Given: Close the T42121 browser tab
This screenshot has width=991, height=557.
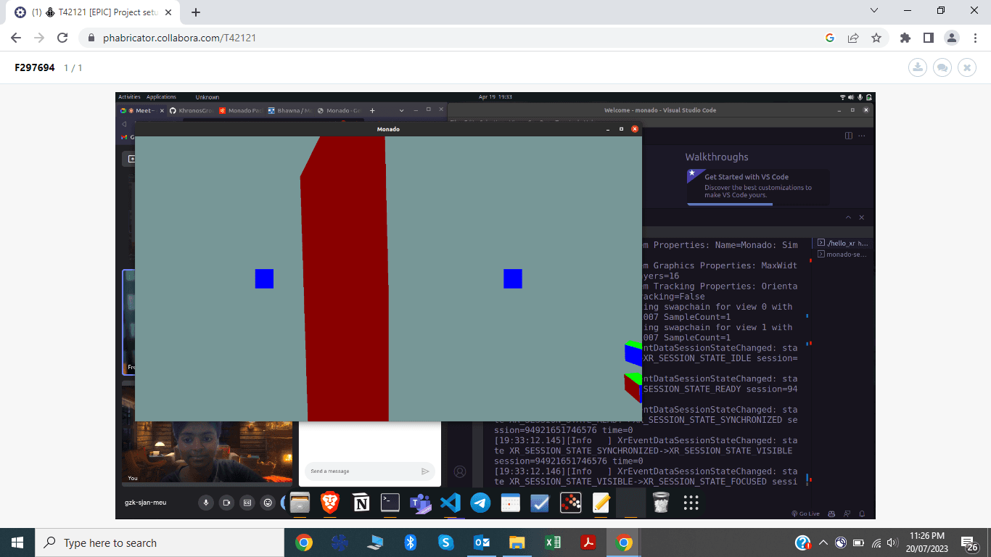Looking at the screenshot, I should coord(168,12).
